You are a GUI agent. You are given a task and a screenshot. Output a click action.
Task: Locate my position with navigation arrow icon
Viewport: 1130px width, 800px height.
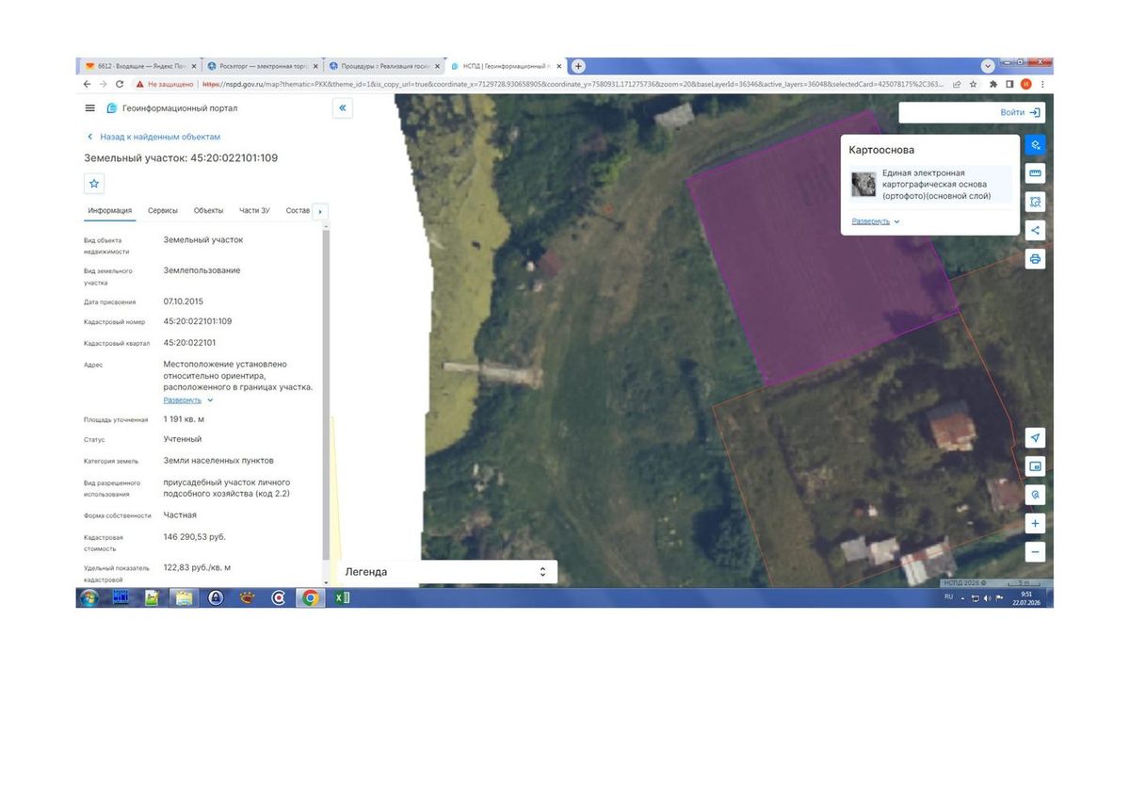tap(1036, 438)
